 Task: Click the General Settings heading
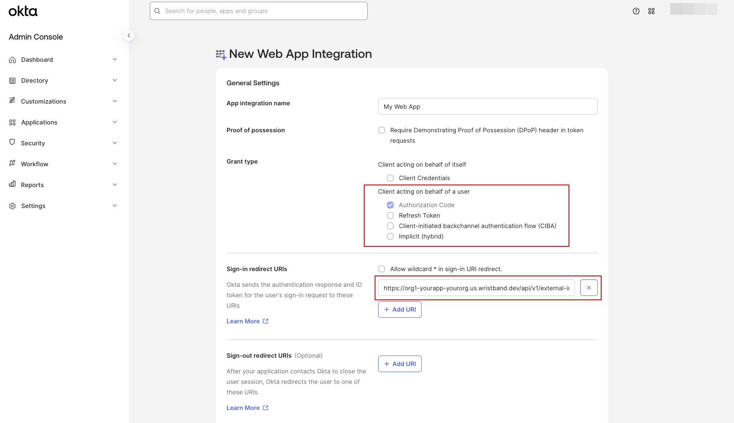[253, 83]
